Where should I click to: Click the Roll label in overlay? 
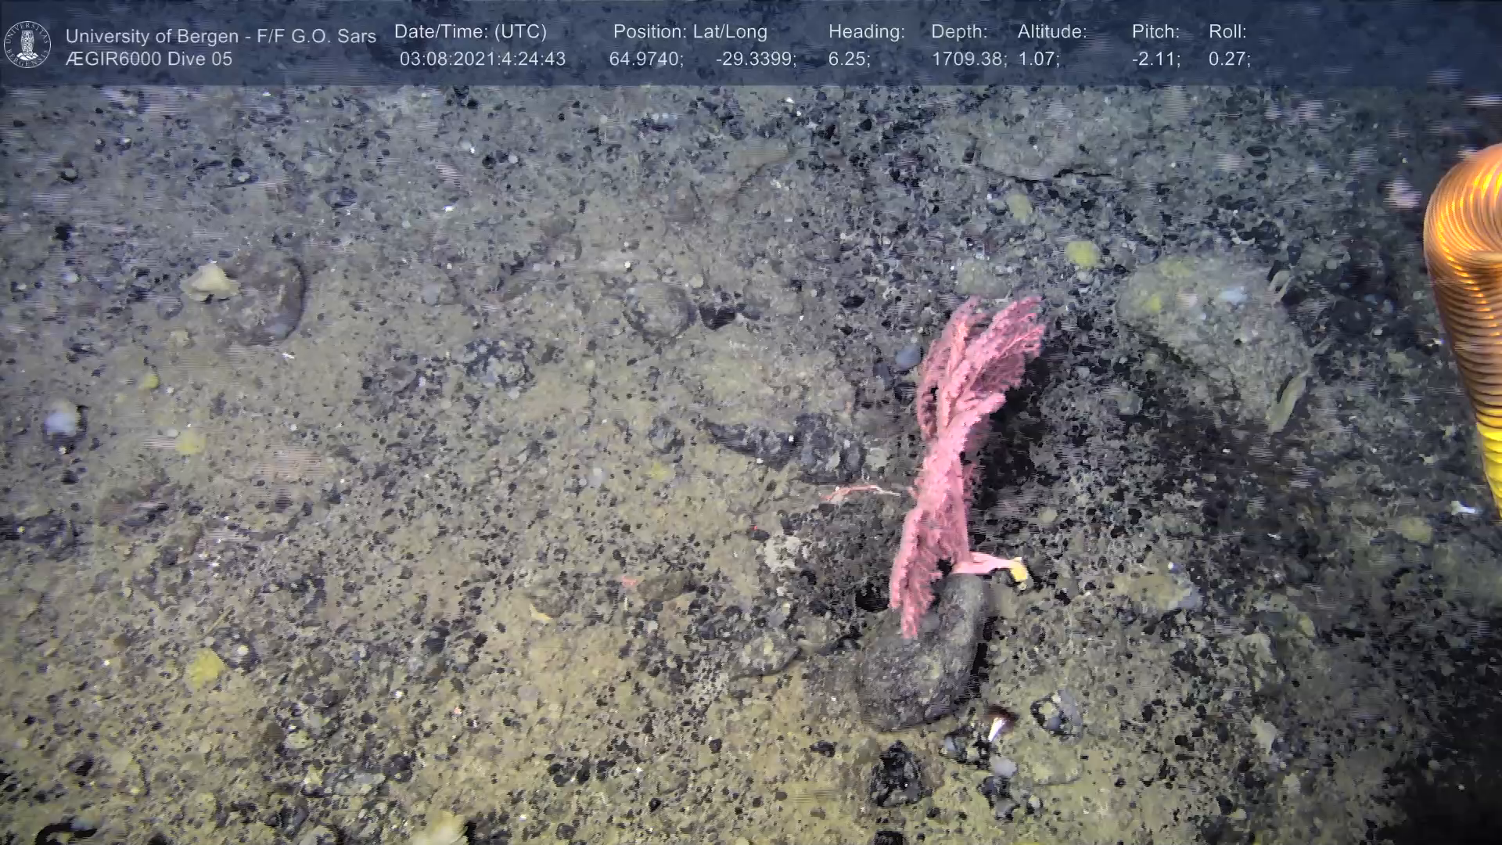point(1227,32)
